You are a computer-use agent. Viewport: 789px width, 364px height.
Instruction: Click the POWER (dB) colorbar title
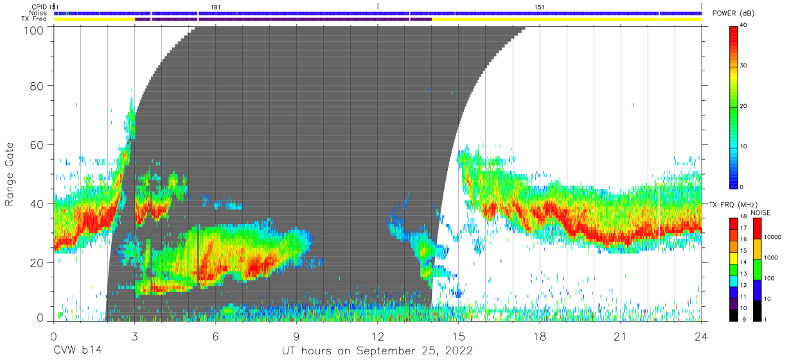click(x=733, y=13)
